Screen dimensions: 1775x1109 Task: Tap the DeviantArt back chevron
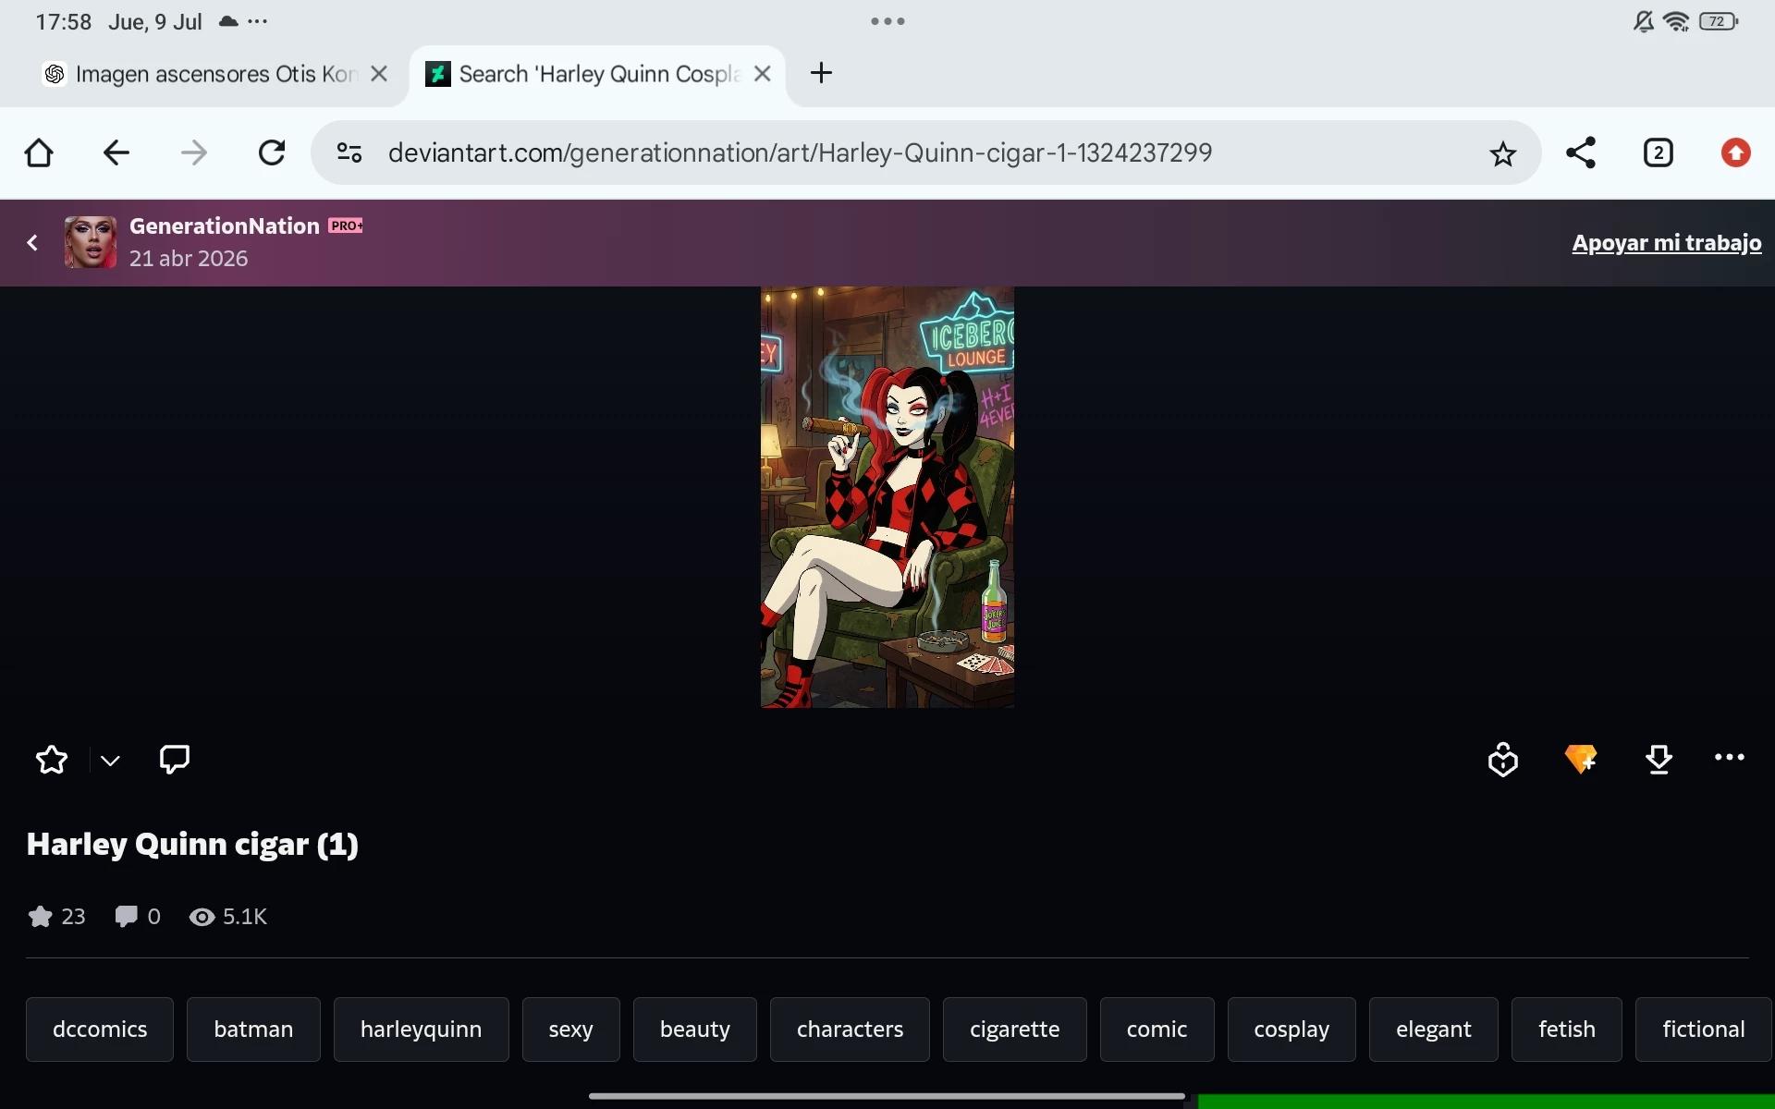click(32, 242)
